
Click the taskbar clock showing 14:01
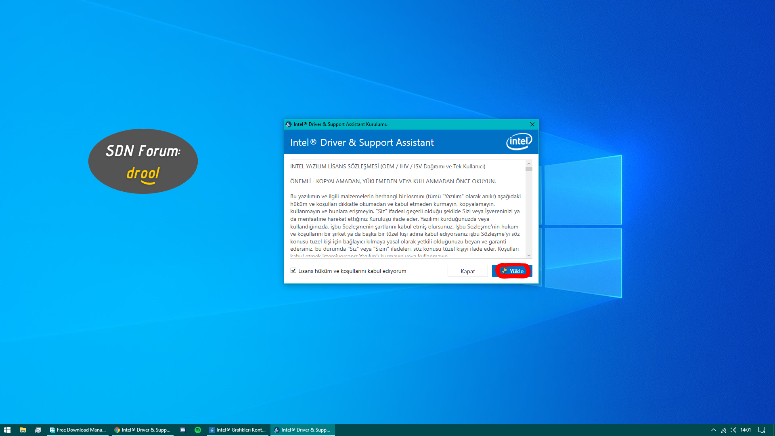[x=746, y=430]
